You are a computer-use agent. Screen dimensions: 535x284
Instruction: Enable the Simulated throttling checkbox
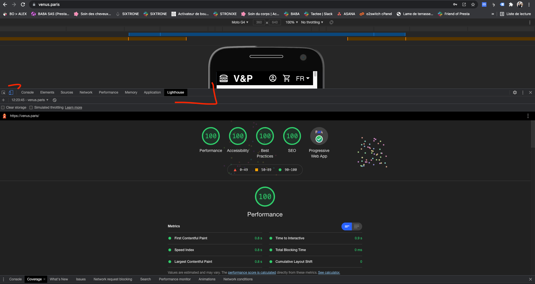pos(31,108)
